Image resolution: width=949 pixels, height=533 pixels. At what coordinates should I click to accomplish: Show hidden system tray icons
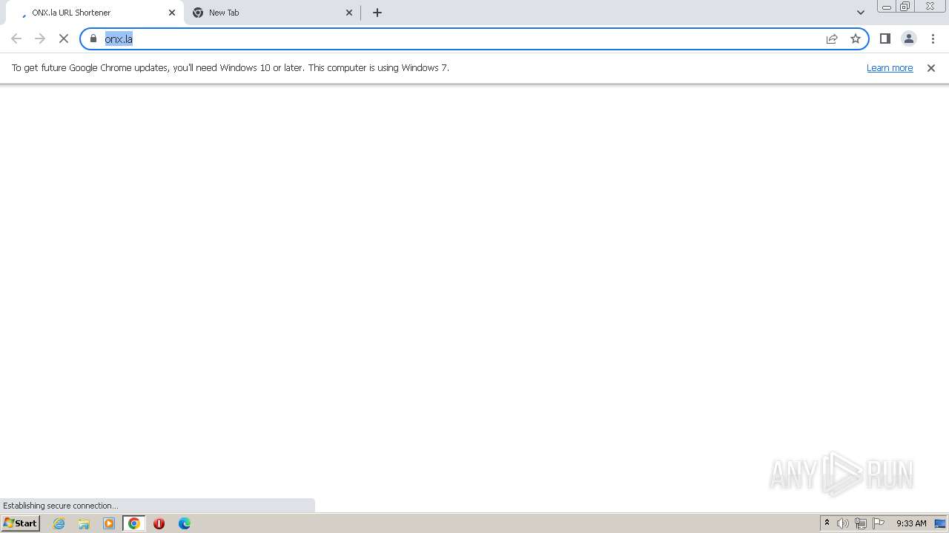click(x=827, y=523)
